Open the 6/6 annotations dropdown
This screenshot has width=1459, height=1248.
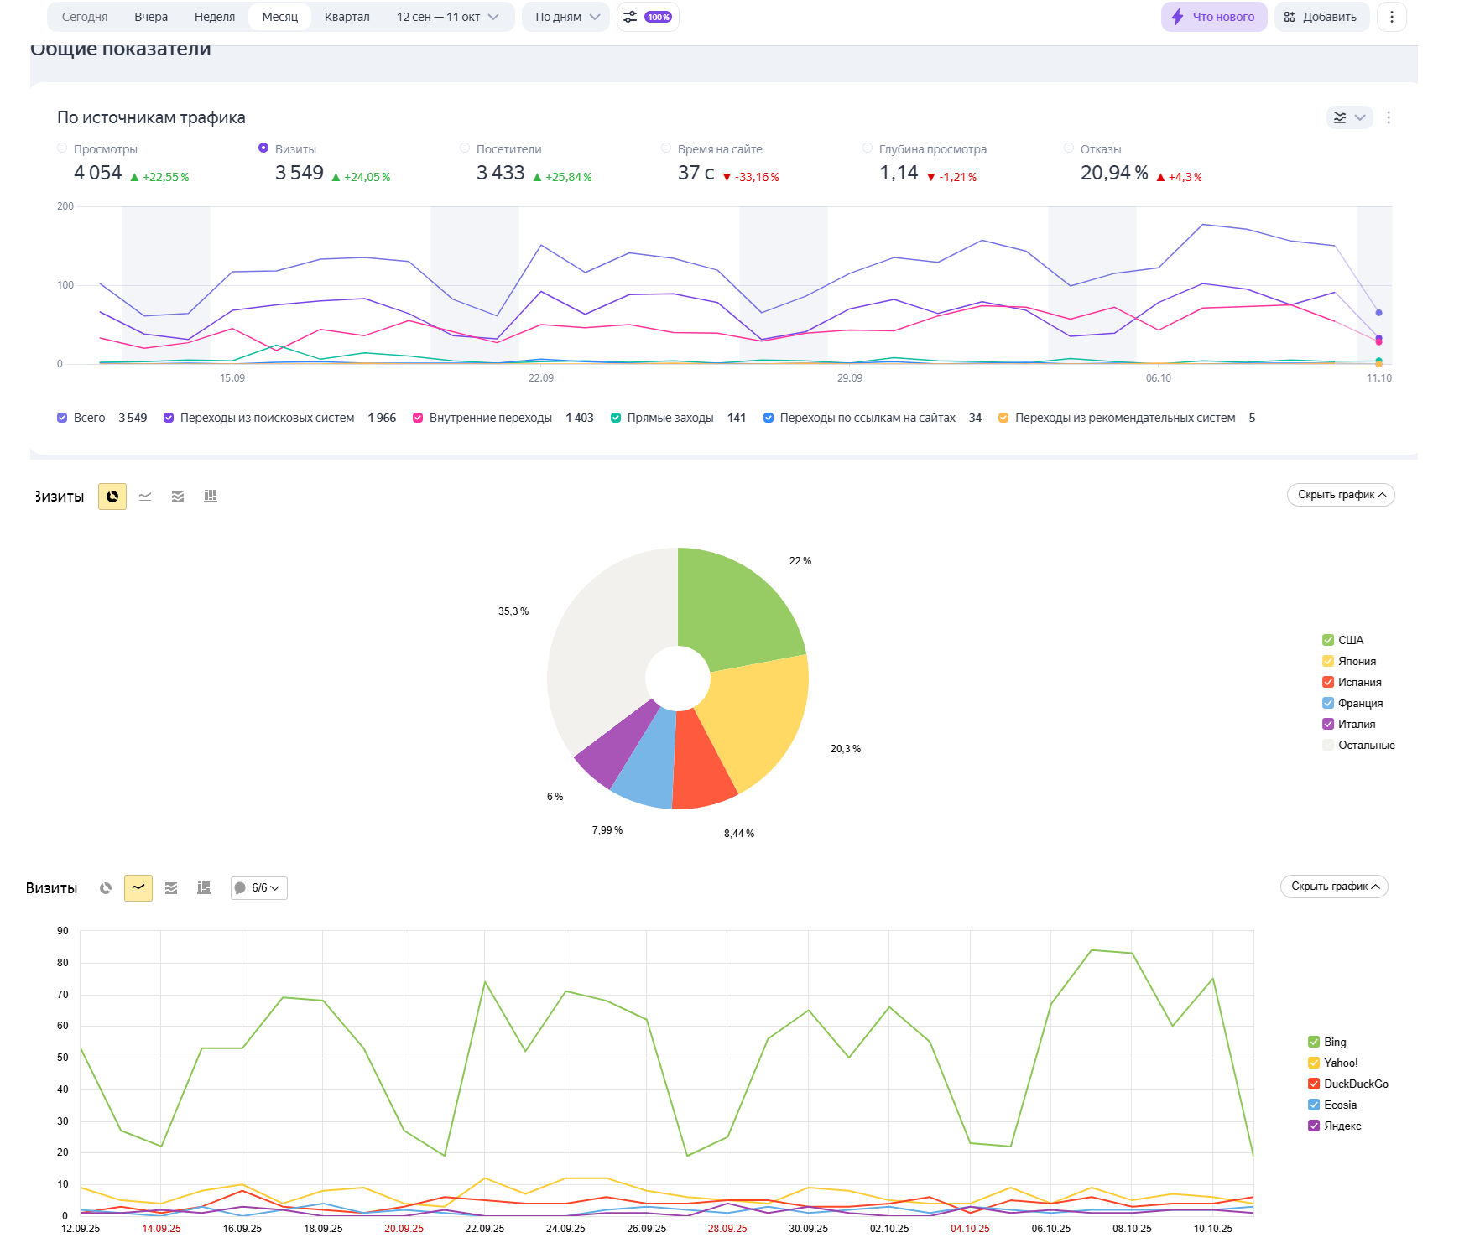tap(259, 888)
